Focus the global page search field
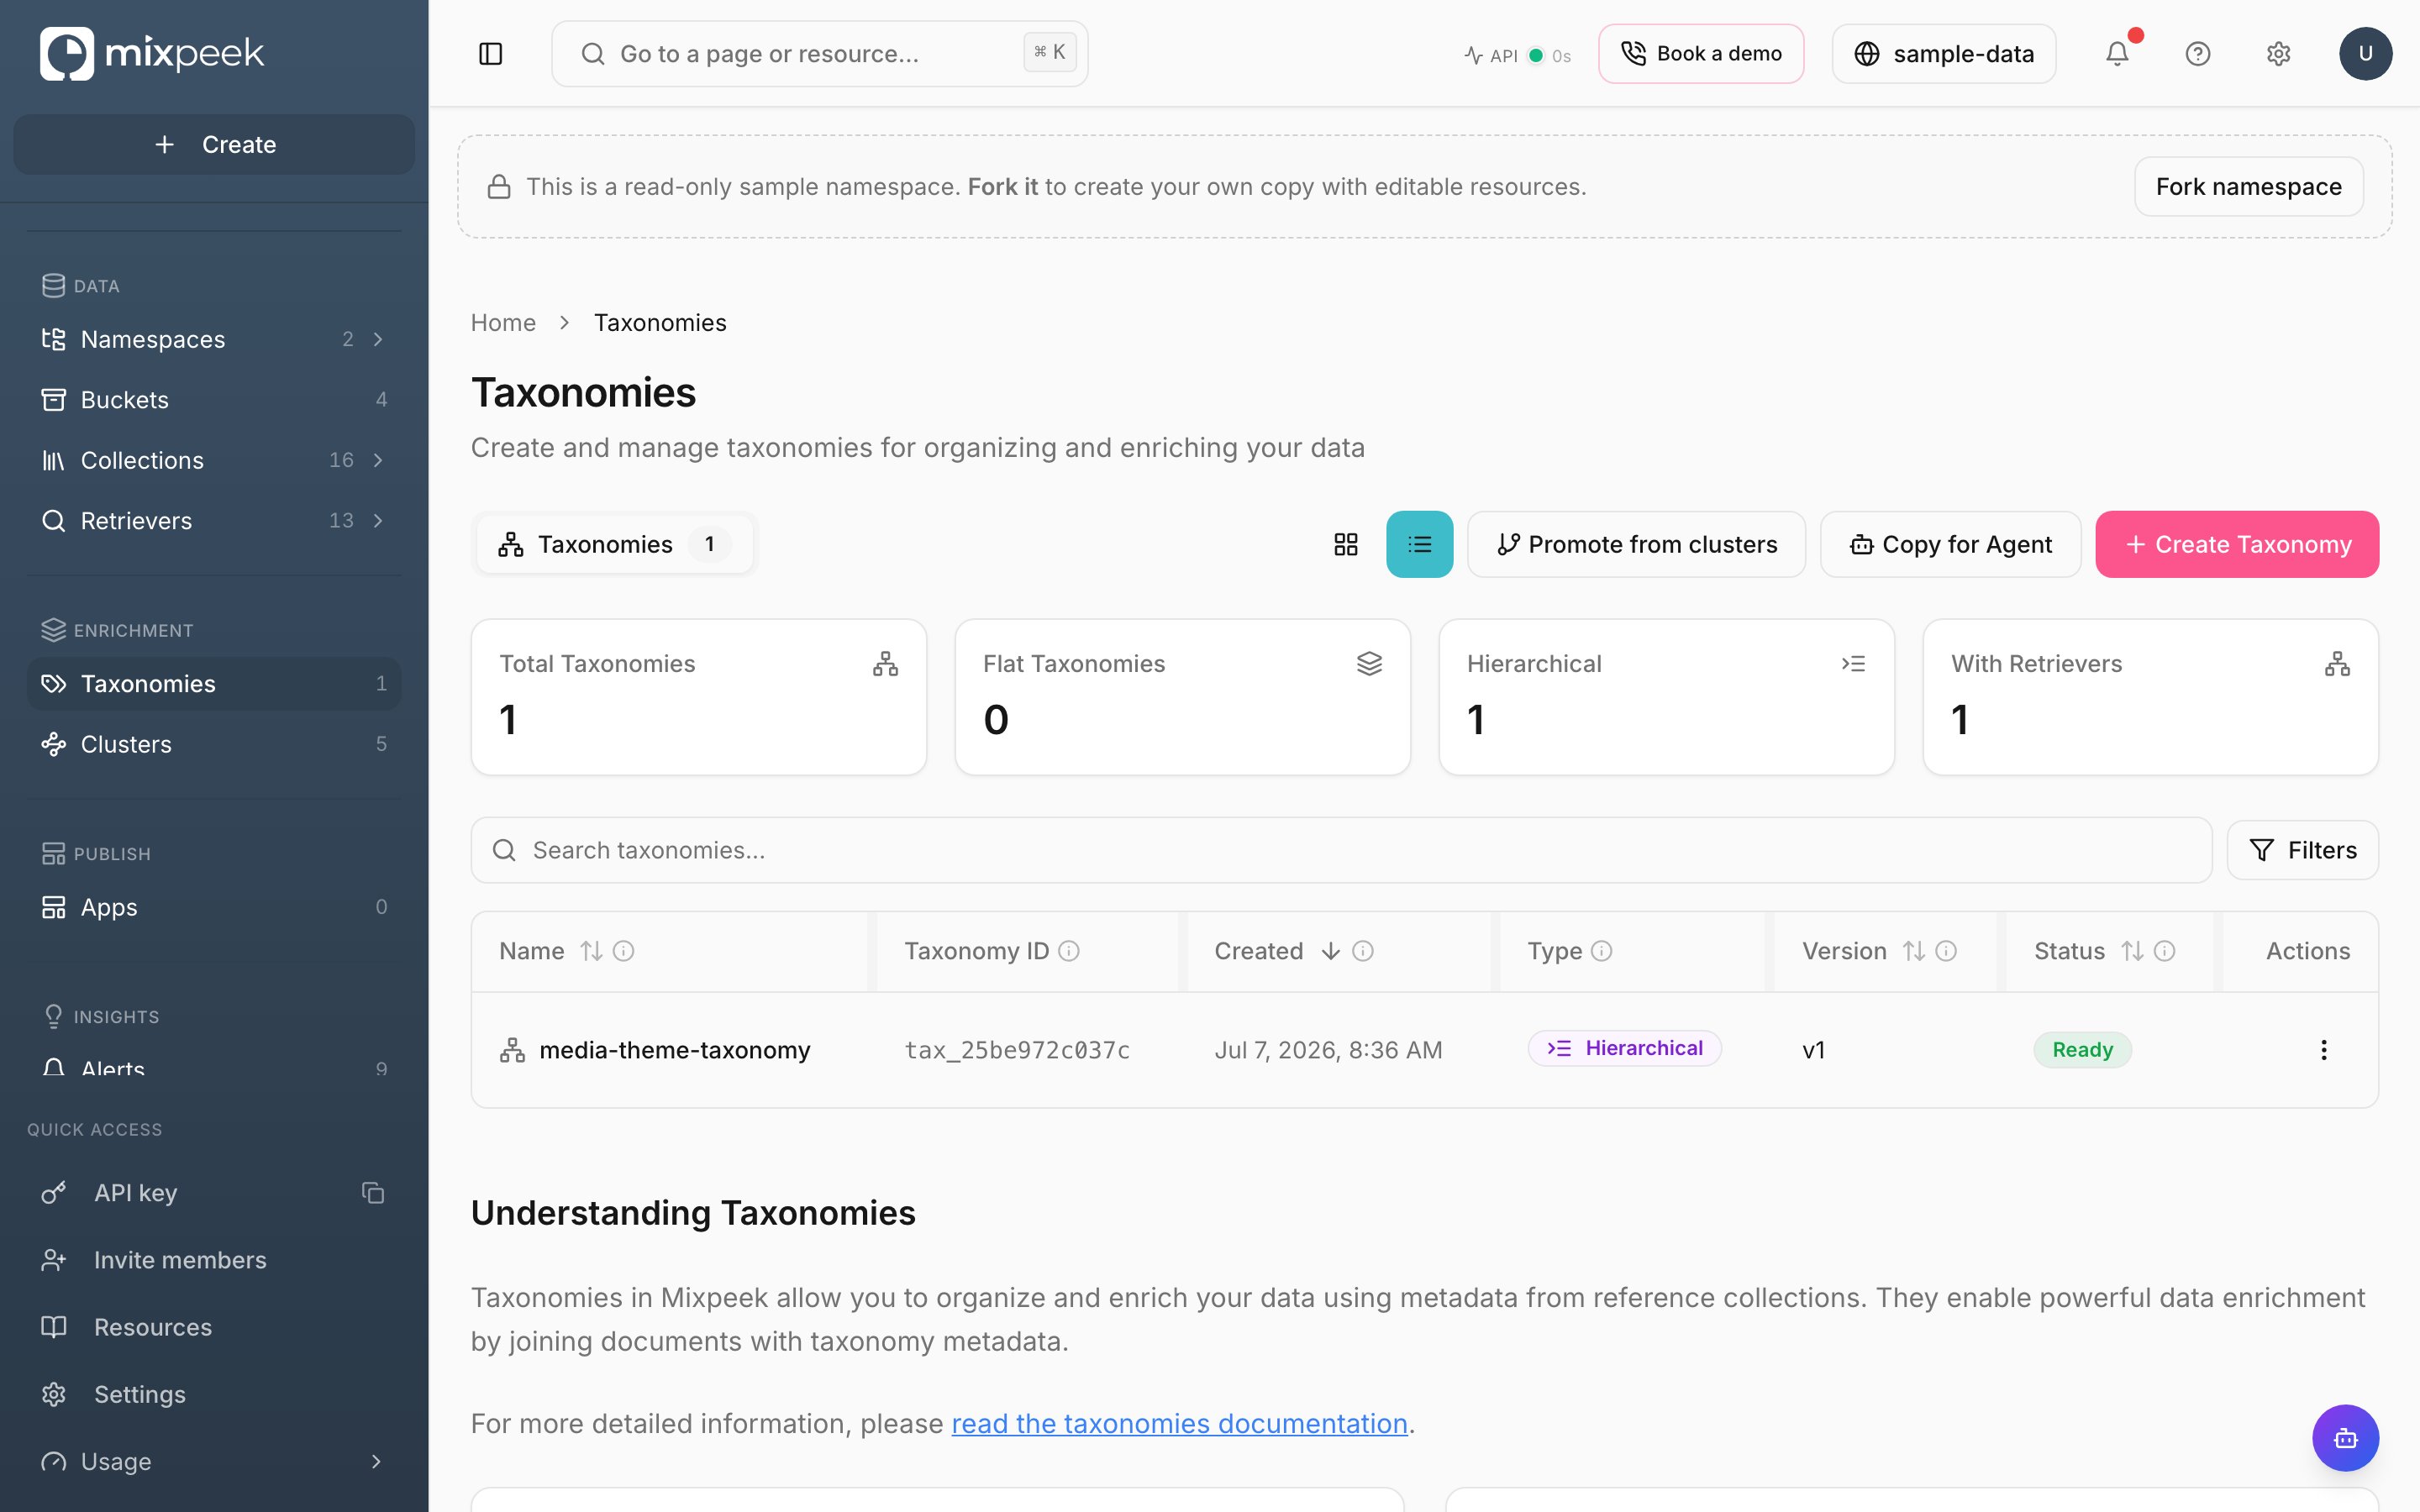 [x=819, y=54]
